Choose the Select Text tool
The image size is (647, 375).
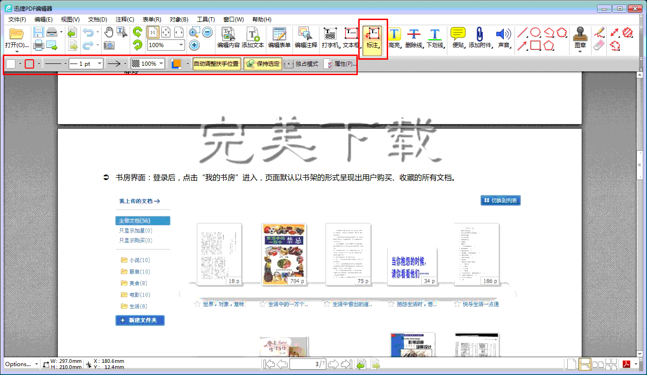pyautogui.click(x=122, y=32)
